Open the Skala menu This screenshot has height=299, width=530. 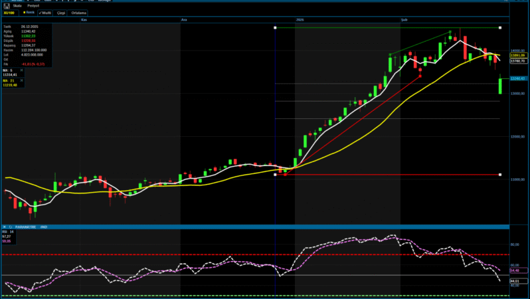click(x=15, y=5)
